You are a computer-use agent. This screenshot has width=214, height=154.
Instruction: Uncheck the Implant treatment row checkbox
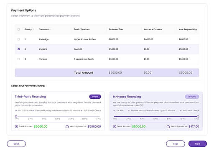click(18, 49)
